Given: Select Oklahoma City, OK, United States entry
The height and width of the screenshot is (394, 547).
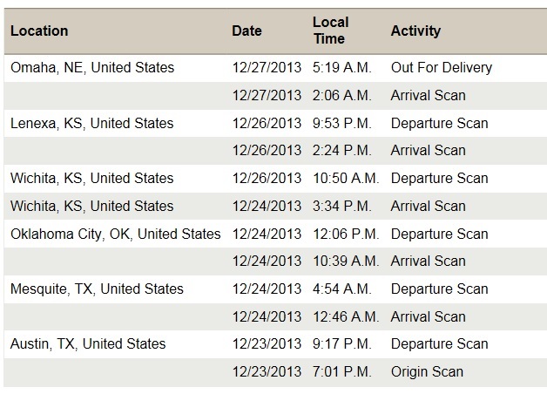Looking at the screenshot, I should [x=116, y=234].
